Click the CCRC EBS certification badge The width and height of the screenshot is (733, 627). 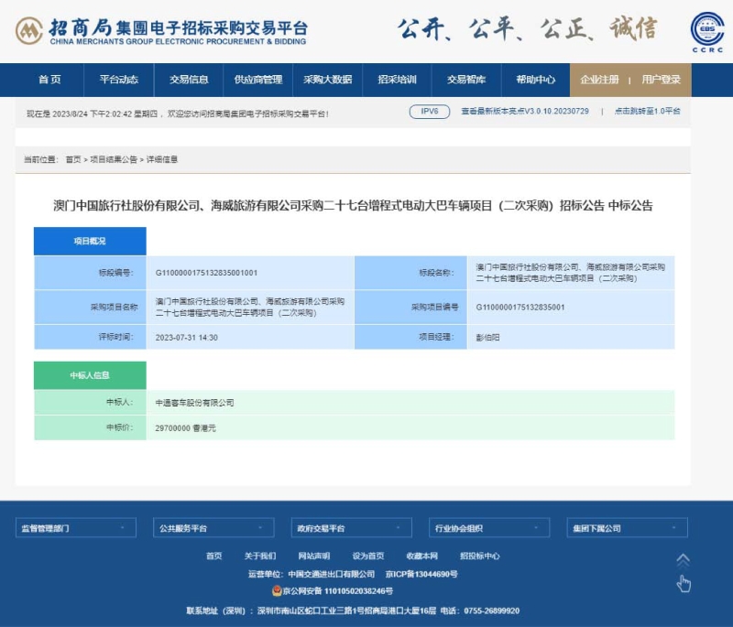[x=707, y=31]
